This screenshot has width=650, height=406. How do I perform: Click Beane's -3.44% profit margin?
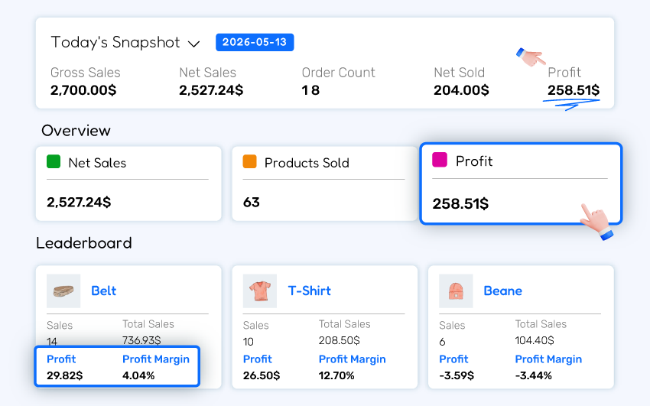coord(534,375)
